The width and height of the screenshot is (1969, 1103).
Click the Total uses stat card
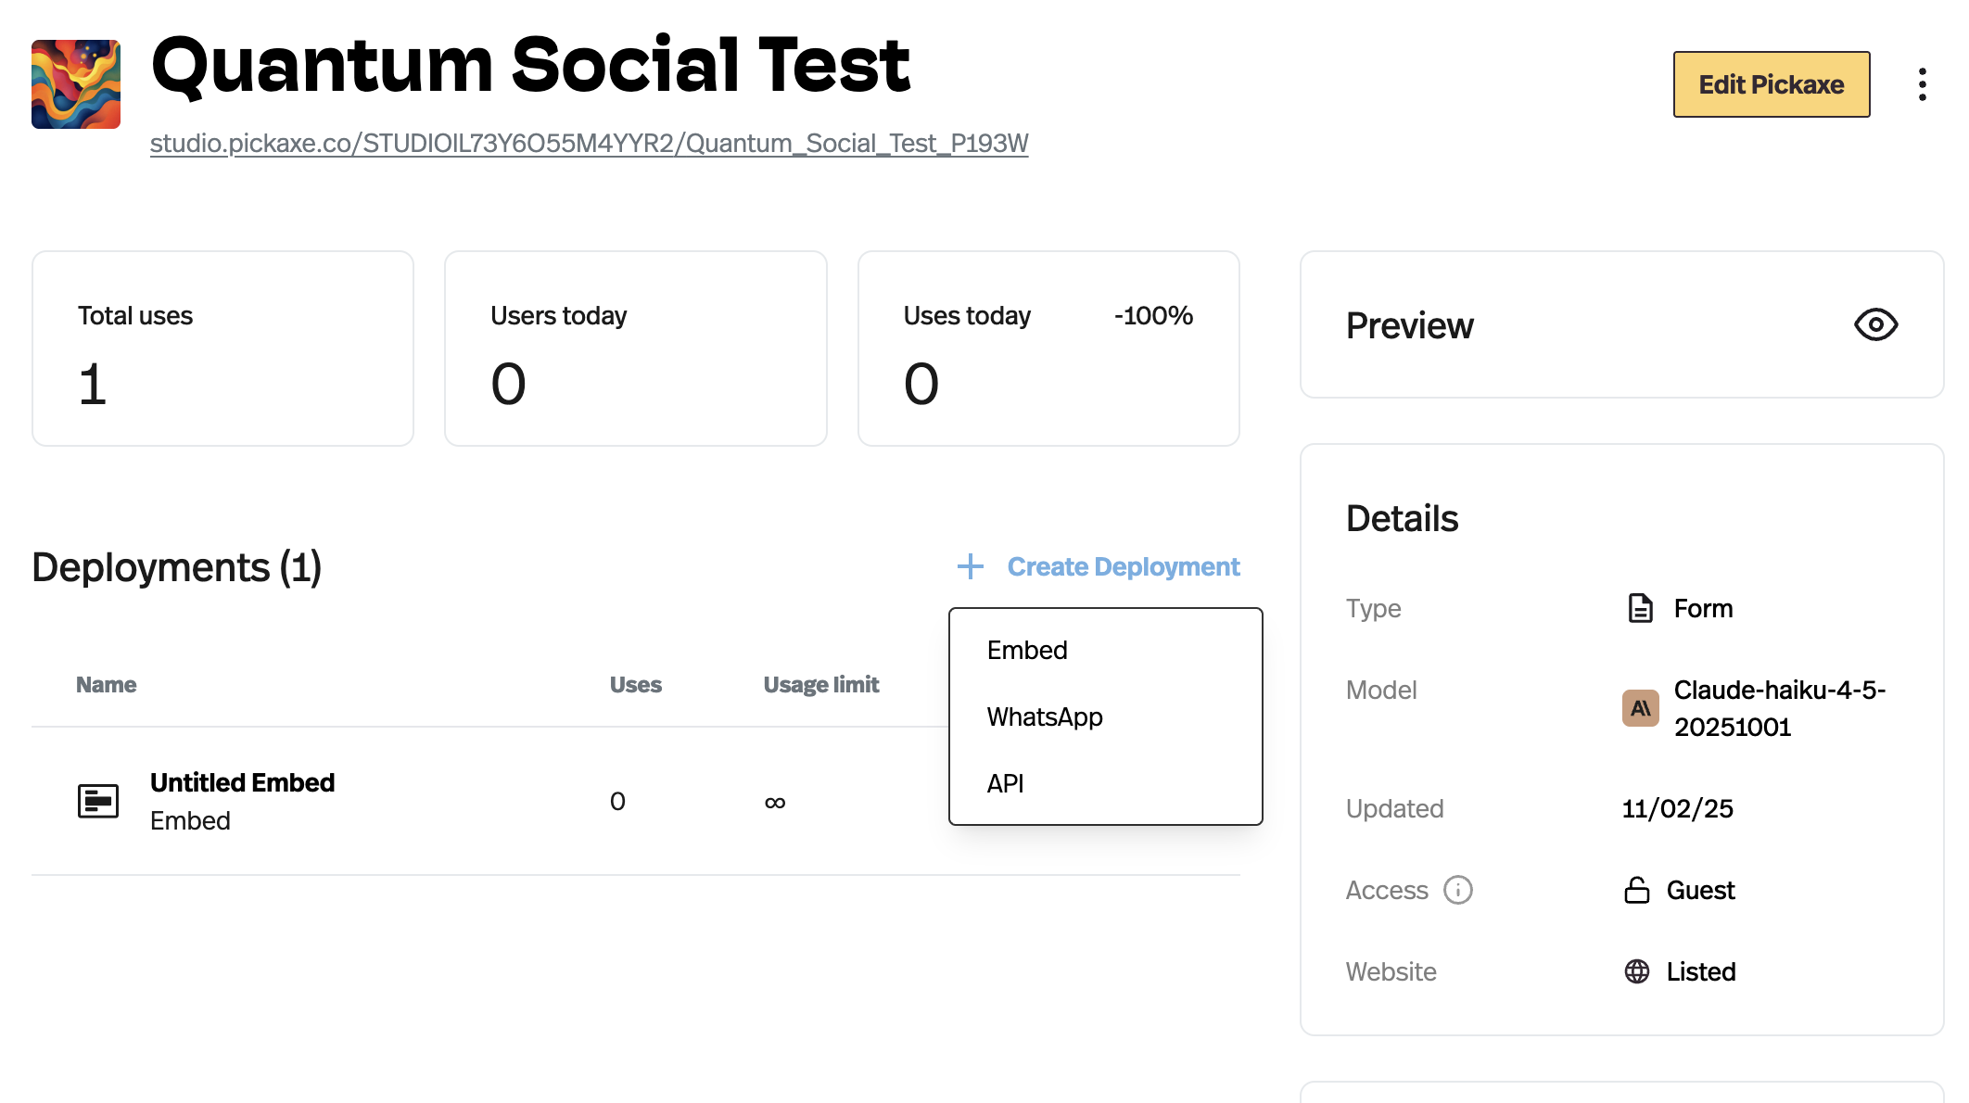(x=222, y=349)
